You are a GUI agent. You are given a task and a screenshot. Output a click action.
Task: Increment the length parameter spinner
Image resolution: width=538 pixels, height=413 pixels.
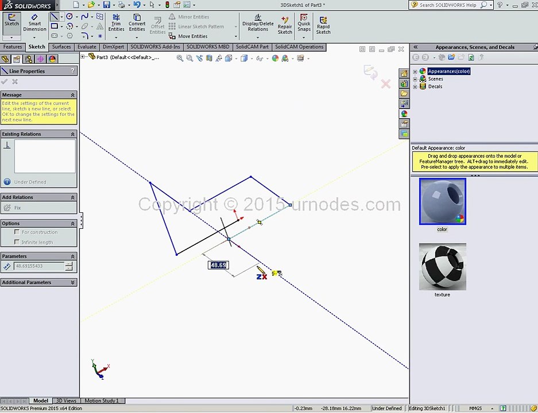pos(69,264)
